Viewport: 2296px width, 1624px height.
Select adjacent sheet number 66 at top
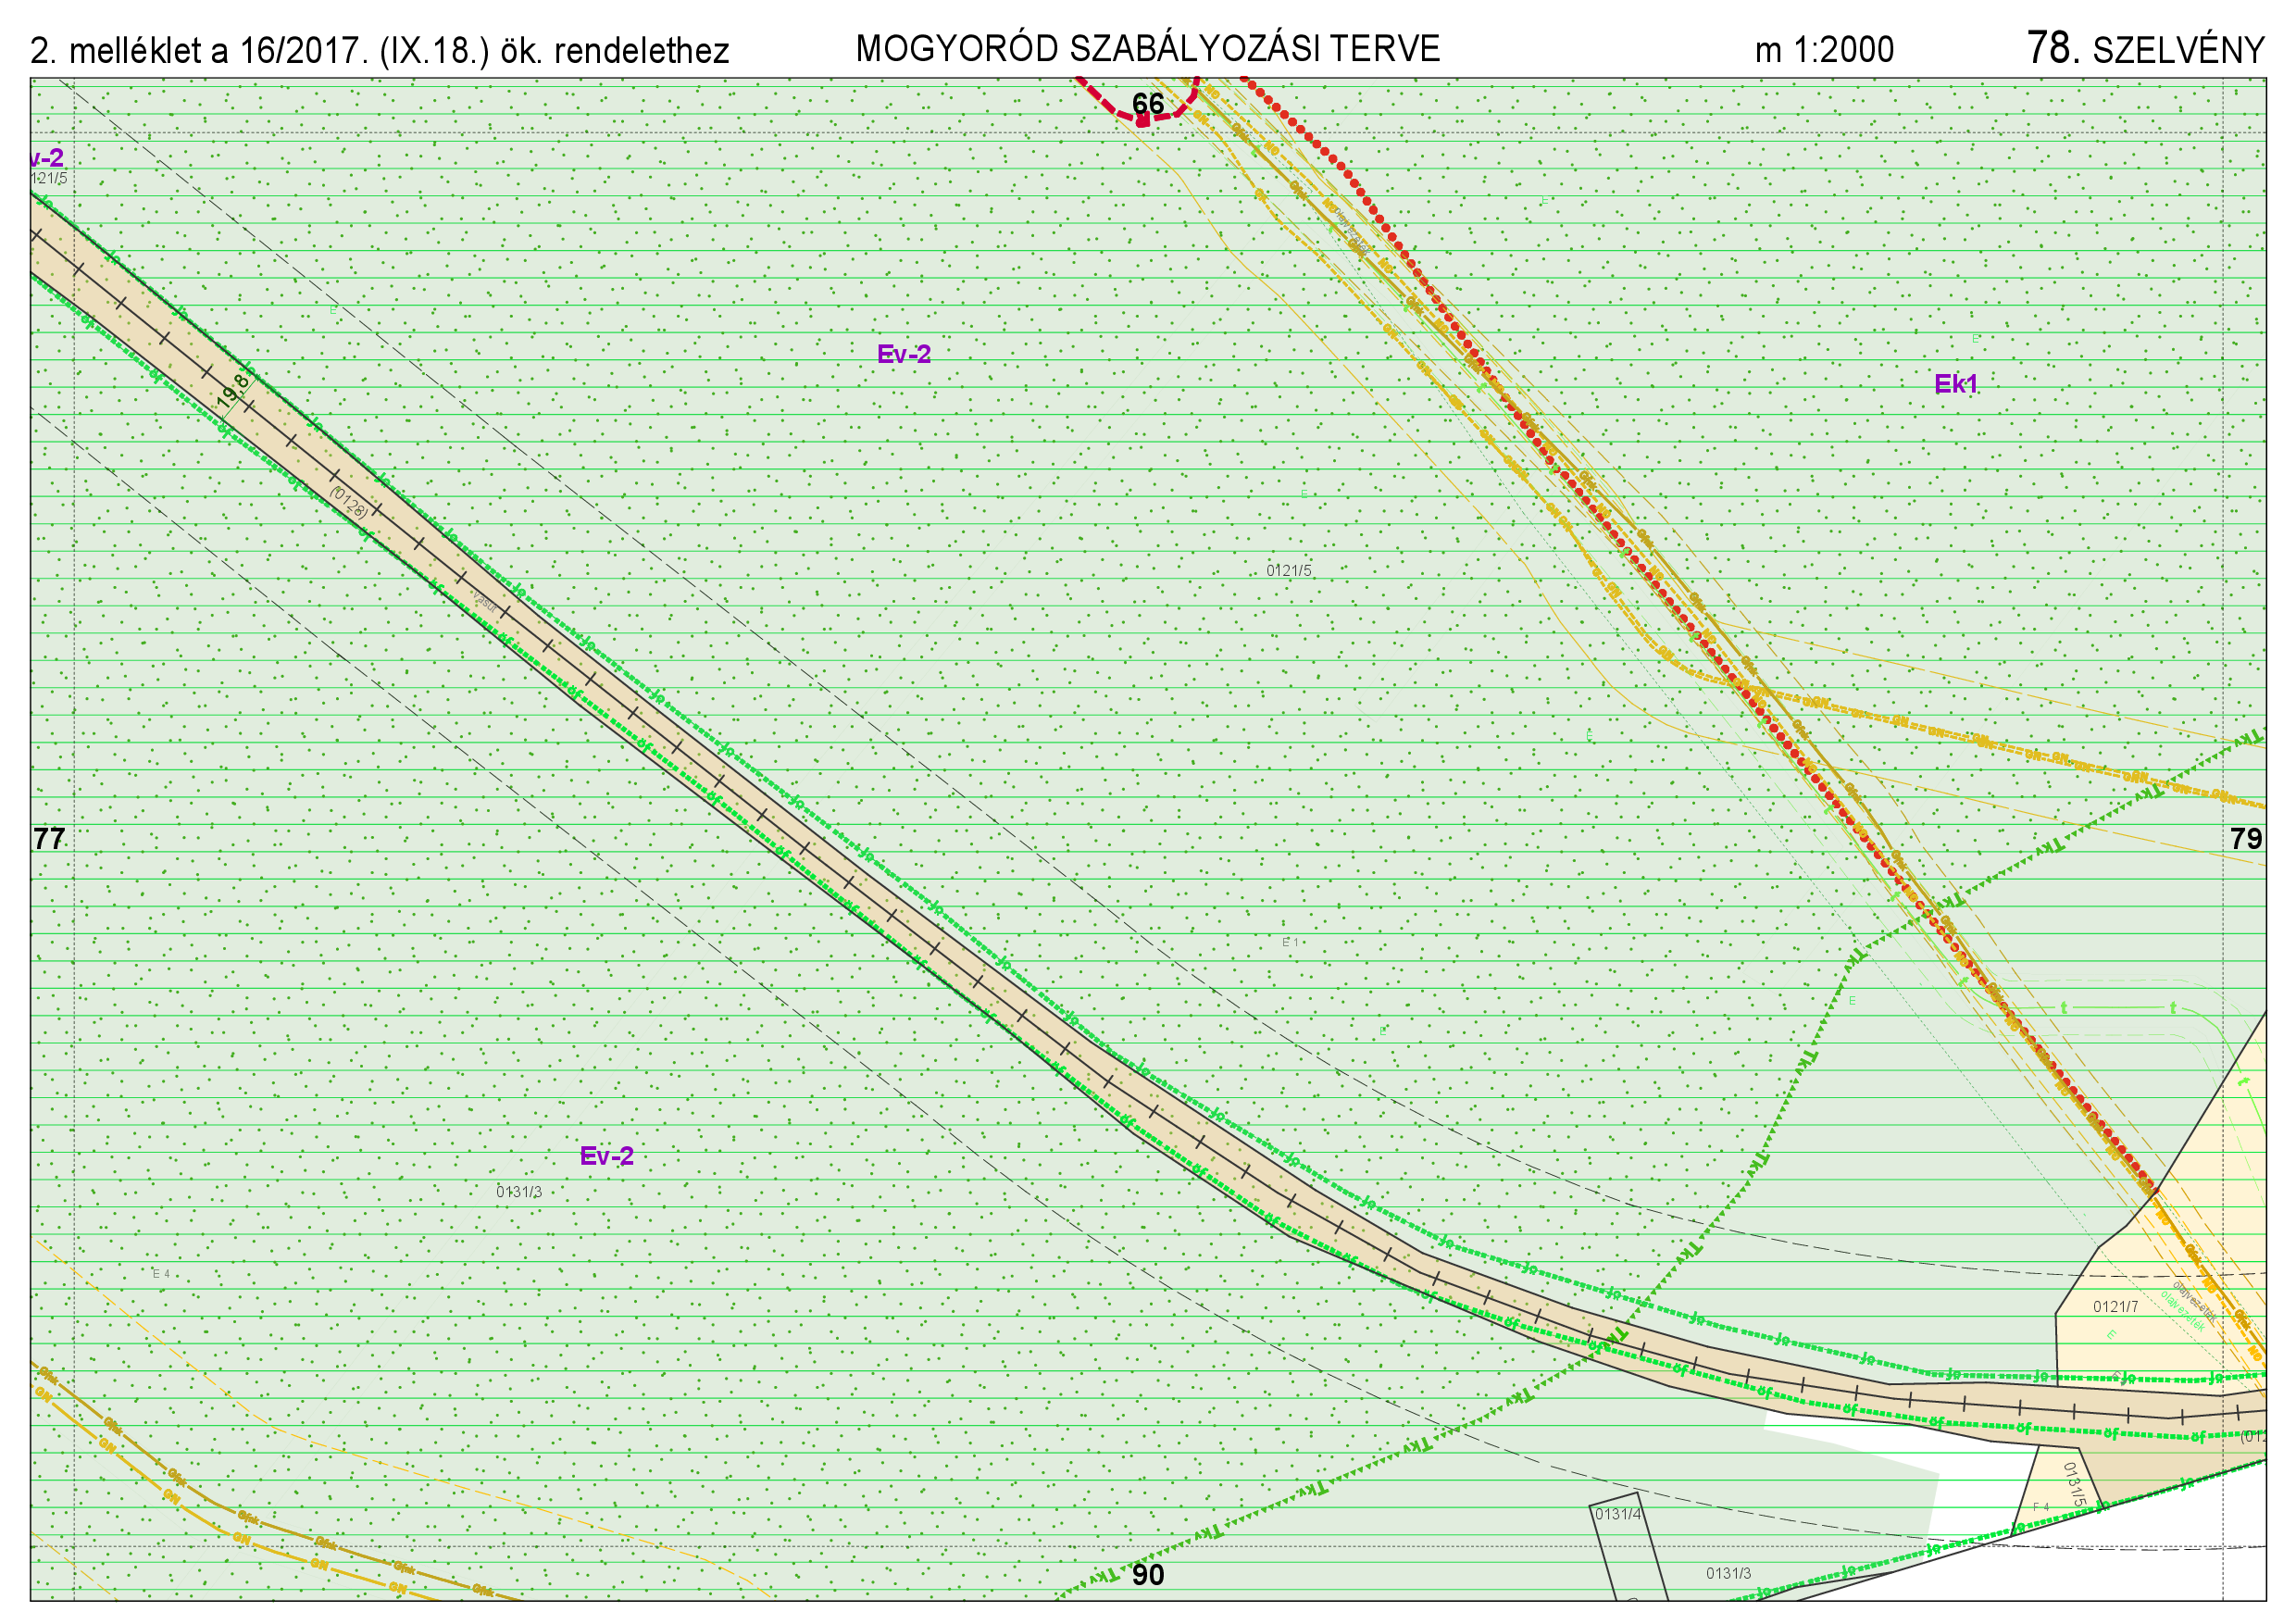pos(1147,104)
